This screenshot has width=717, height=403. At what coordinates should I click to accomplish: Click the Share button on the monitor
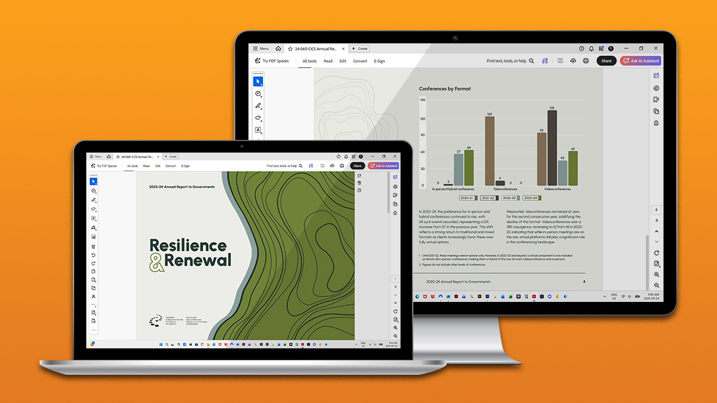[x=606, y=61]
